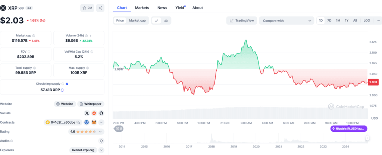The height and width of the screenshot is (155, 382).
Task: Click the verified circulating supply badge
Action: [x=67, y=84]
